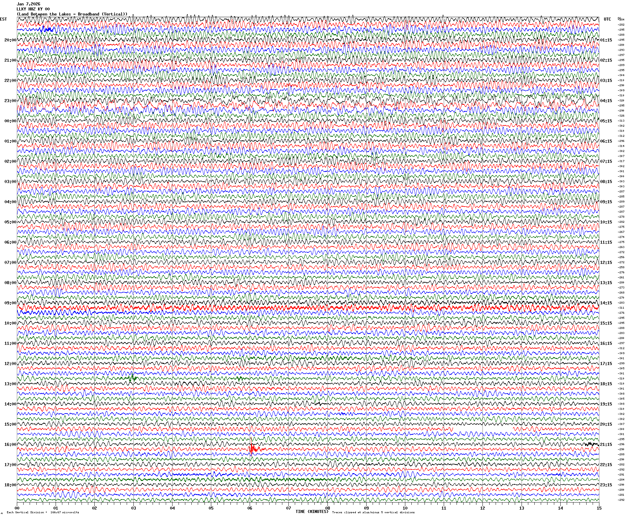Click the 09:00 EST time label
The height and width of the screenshot is (517, 626).
pos(10,303)
